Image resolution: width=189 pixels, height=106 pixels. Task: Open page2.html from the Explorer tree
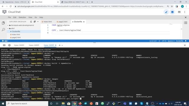pyautogui.click(x=16, y=37)
